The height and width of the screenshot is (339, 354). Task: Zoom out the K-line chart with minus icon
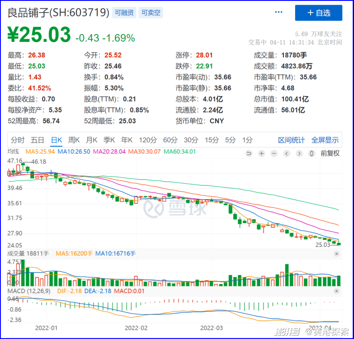274,154
